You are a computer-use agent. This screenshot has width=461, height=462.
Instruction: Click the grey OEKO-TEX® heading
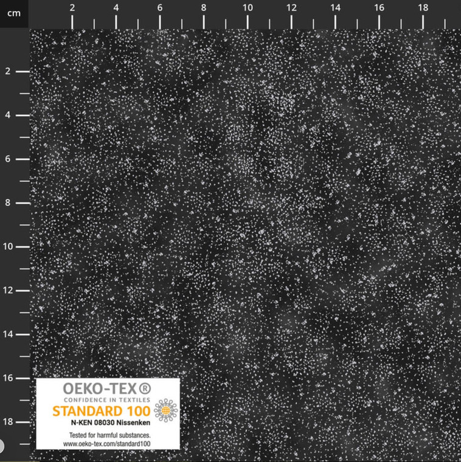click(107, 388)
